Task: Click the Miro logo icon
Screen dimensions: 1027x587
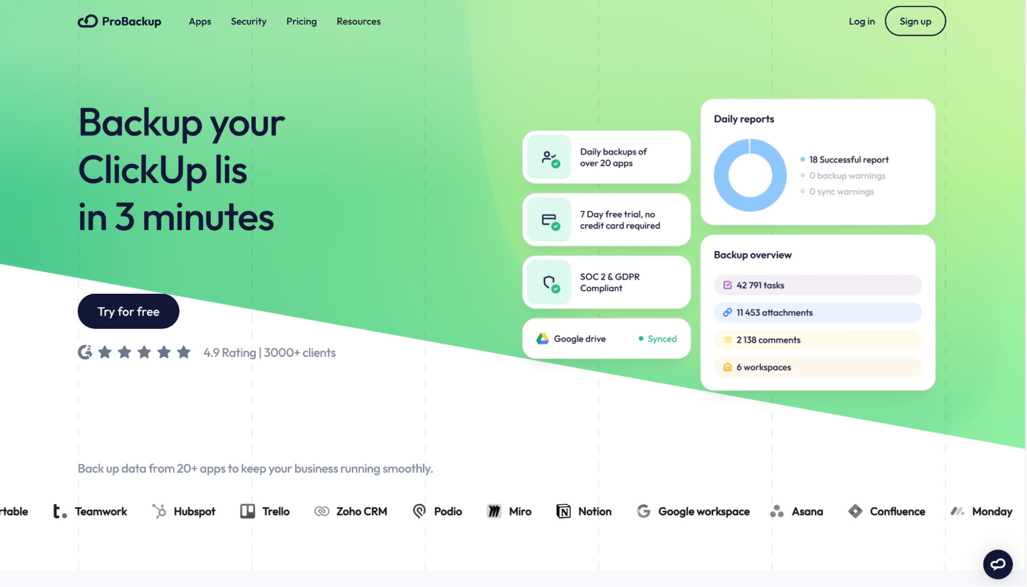Action: coord(494,511)
